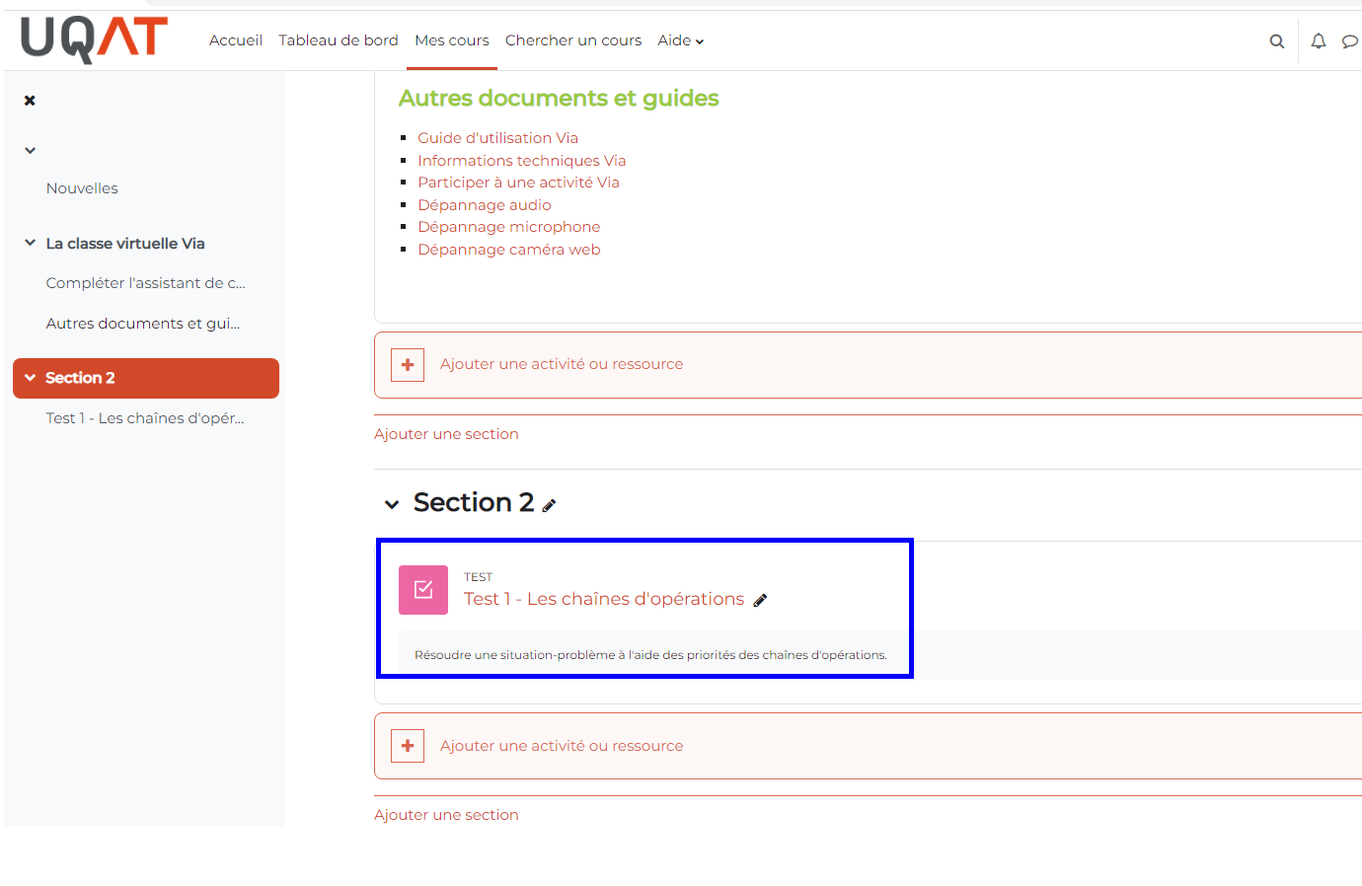This screenshot has height=886, width=1362.
Task: Open the notifications bell icon
Action: [x=1318, y=41]
